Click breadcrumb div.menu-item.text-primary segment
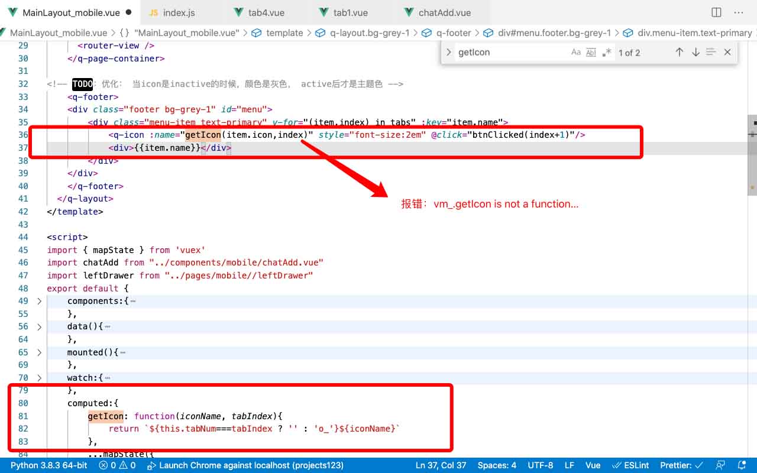Viewport: 757px width, 473px height. click(x=688, y=33)
